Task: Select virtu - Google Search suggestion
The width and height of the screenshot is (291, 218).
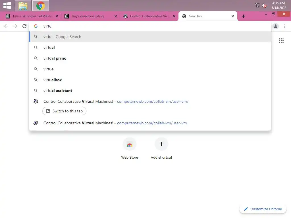Action: point(150,37)
